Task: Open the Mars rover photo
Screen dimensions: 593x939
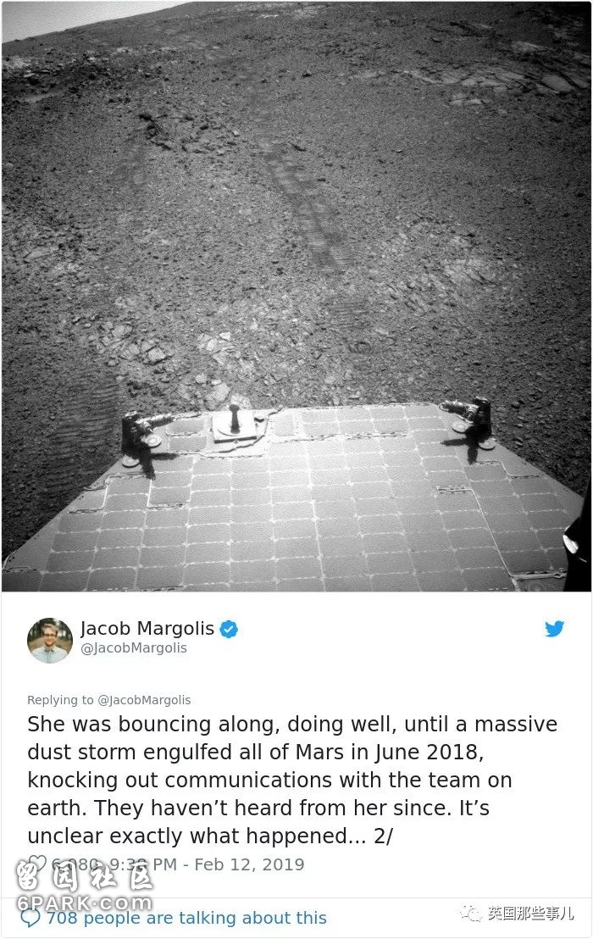Action: [296, 297]
